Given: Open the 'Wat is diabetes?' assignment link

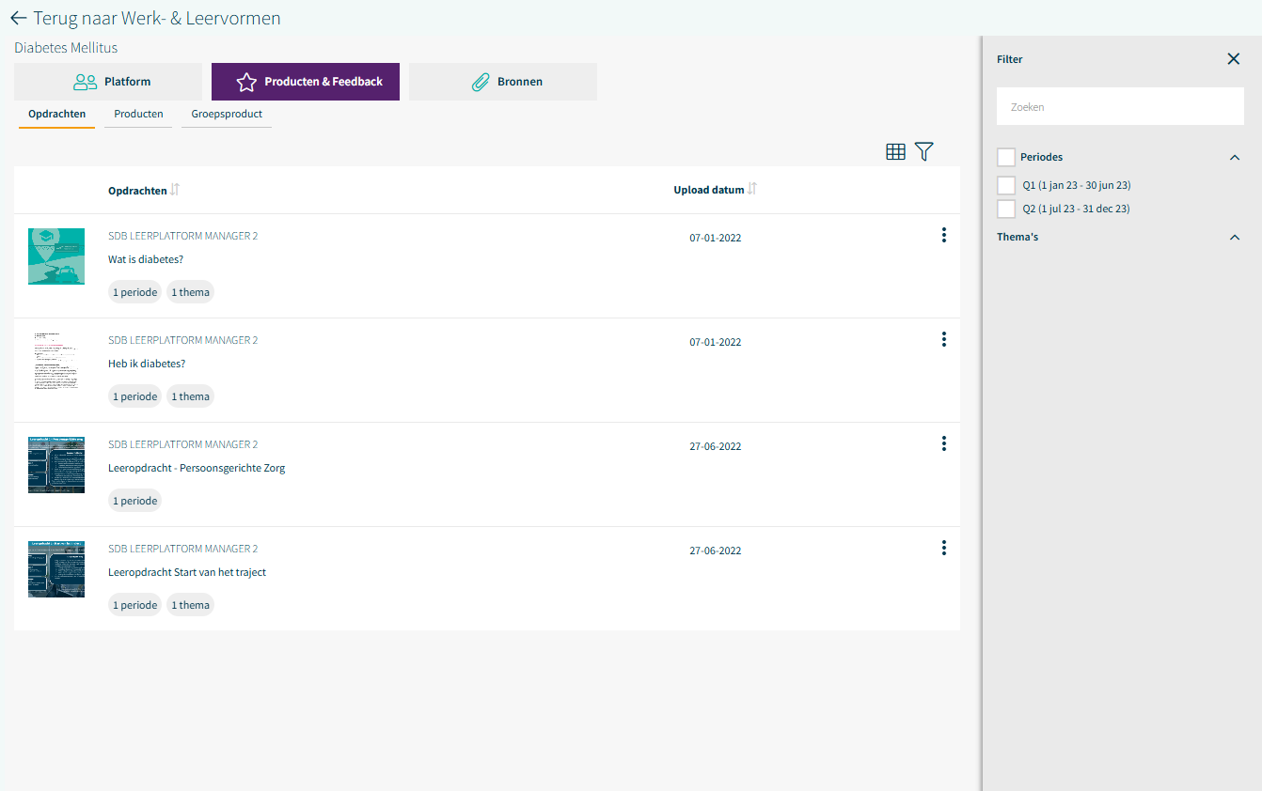Looking at the screenshot, I should [146, 259].
